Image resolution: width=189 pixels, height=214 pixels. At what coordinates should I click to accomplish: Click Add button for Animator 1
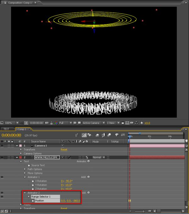[89, 177]
